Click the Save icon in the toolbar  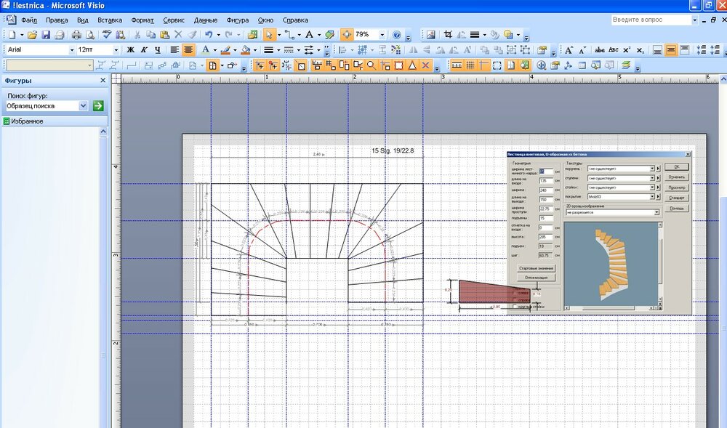[x=45, y=34]
